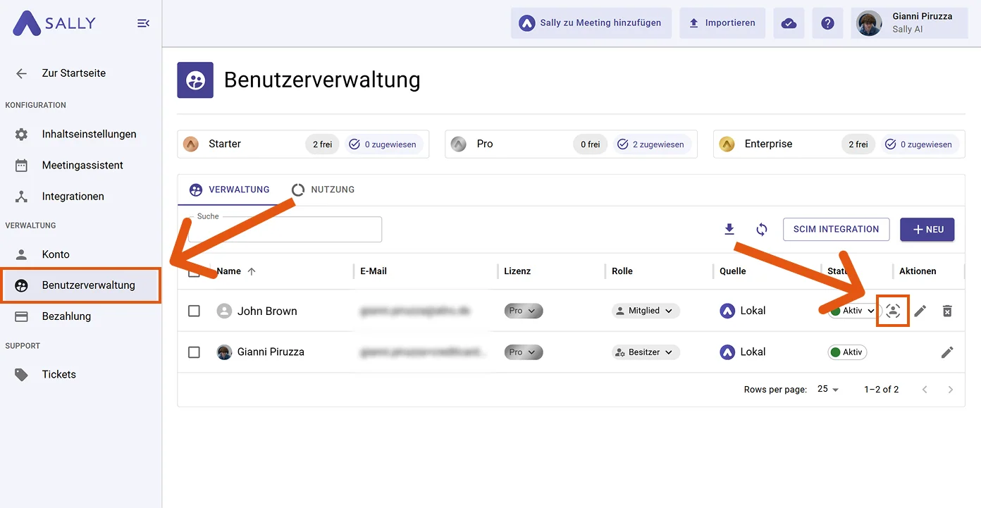Download the user list icon
This screenshot has height=508, width=981.
point(729,229)
